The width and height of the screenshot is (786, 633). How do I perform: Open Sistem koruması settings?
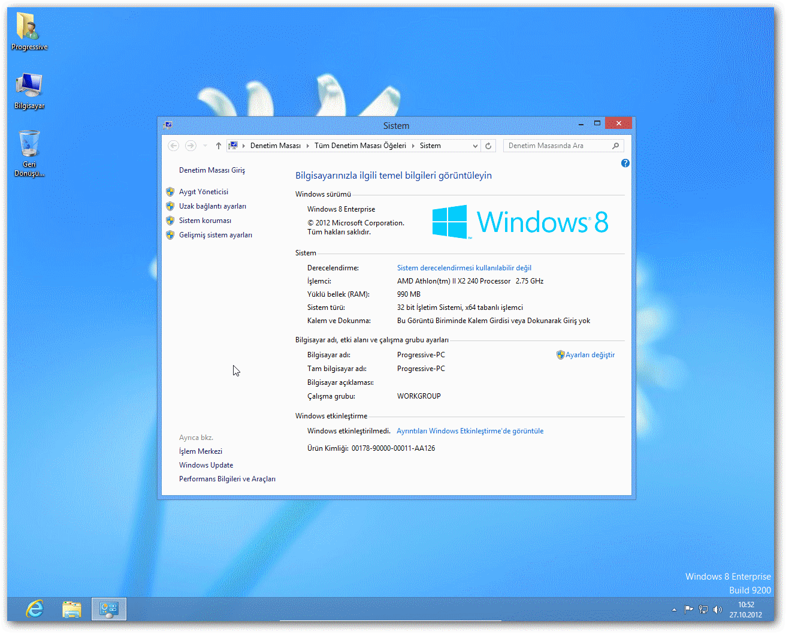(205, 221)
